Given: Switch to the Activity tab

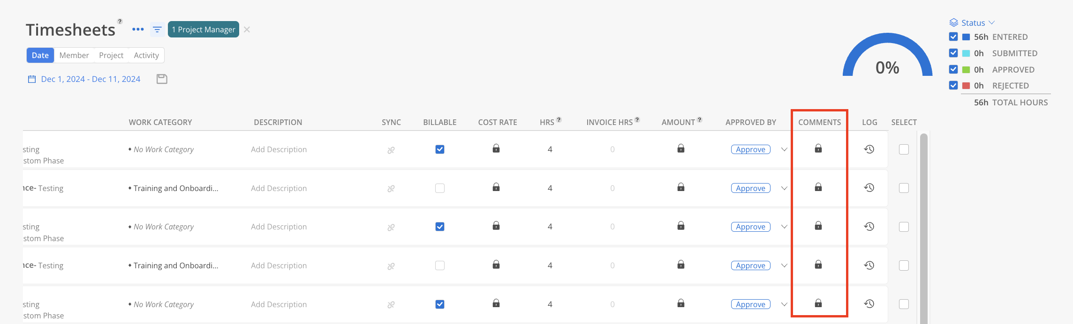Looking at the screenshot, I should click(146, 55).
